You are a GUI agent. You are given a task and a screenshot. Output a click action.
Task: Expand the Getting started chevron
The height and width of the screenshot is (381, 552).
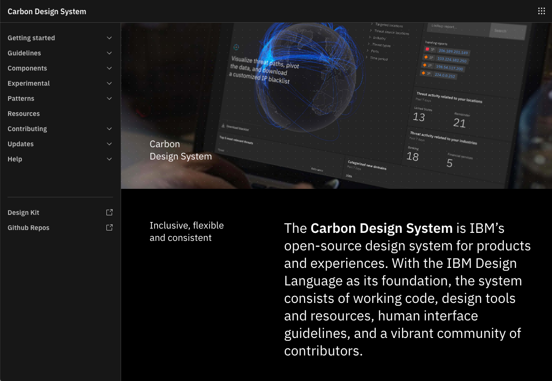(109, 38)
